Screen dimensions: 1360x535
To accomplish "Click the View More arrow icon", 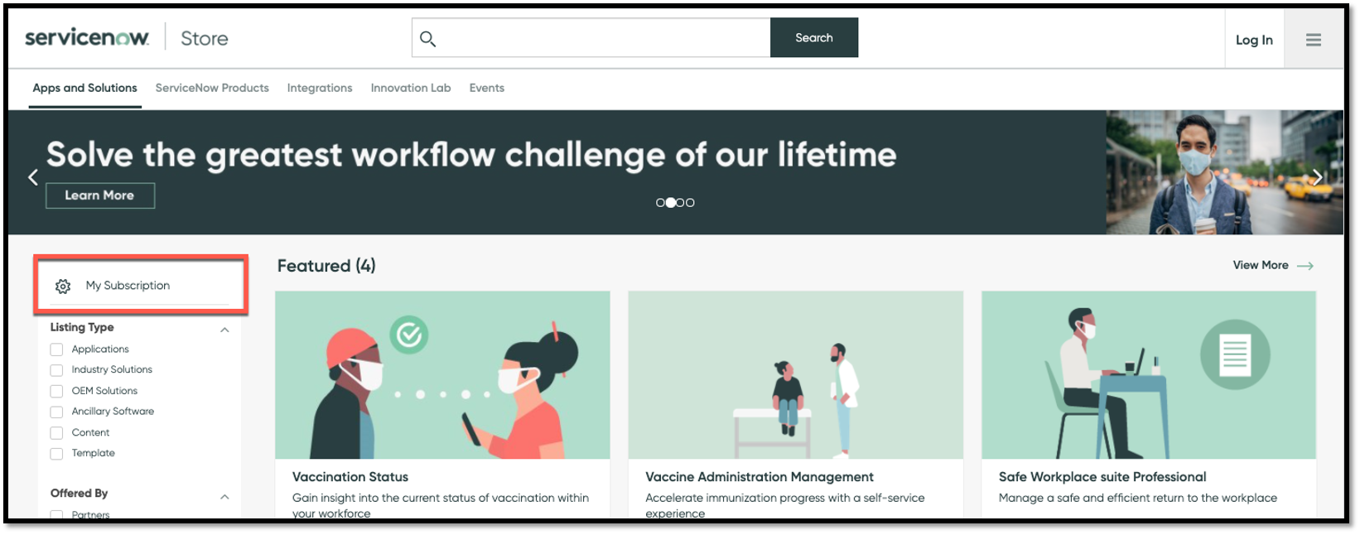I will point(1305,266).
